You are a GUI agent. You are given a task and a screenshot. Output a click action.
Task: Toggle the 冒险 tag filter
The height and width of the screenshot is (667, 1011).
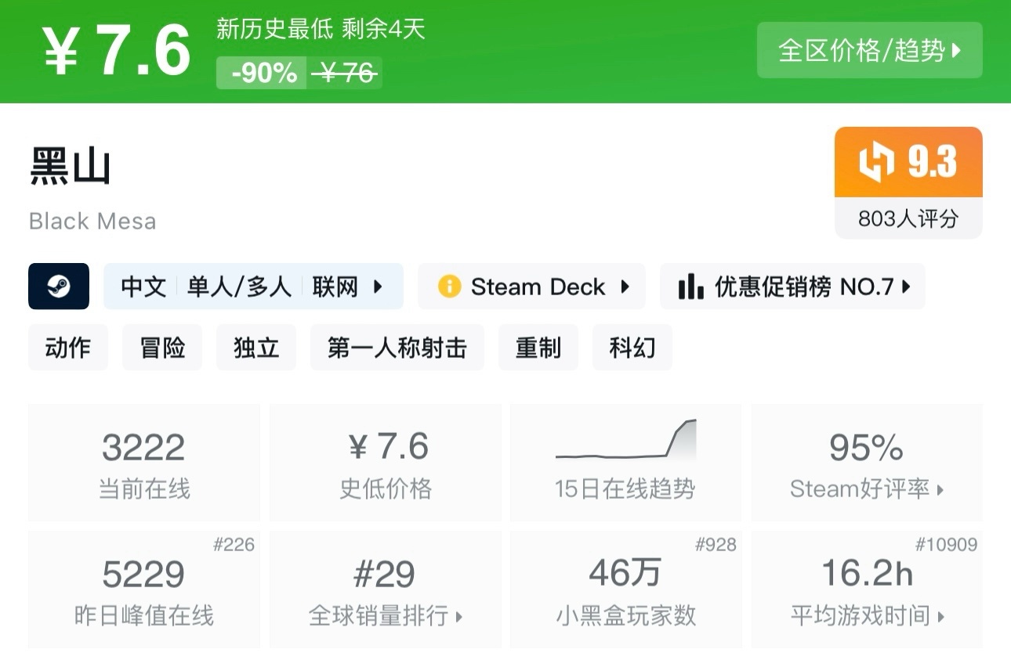click(162, 347)
